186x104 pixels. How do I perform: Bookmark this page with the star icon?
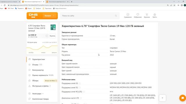pyautogui.click(x=174, y=5)
